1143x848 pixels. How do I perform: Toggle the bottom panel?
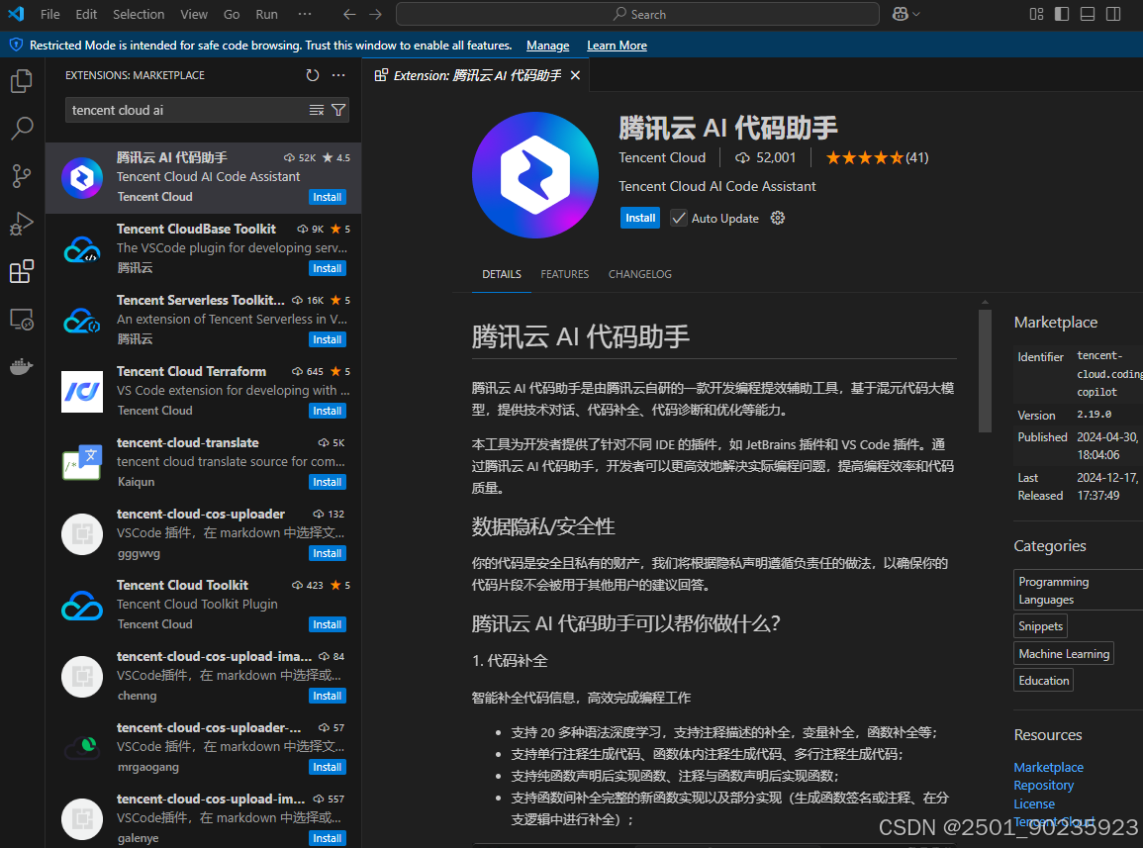coord(1087,14)
